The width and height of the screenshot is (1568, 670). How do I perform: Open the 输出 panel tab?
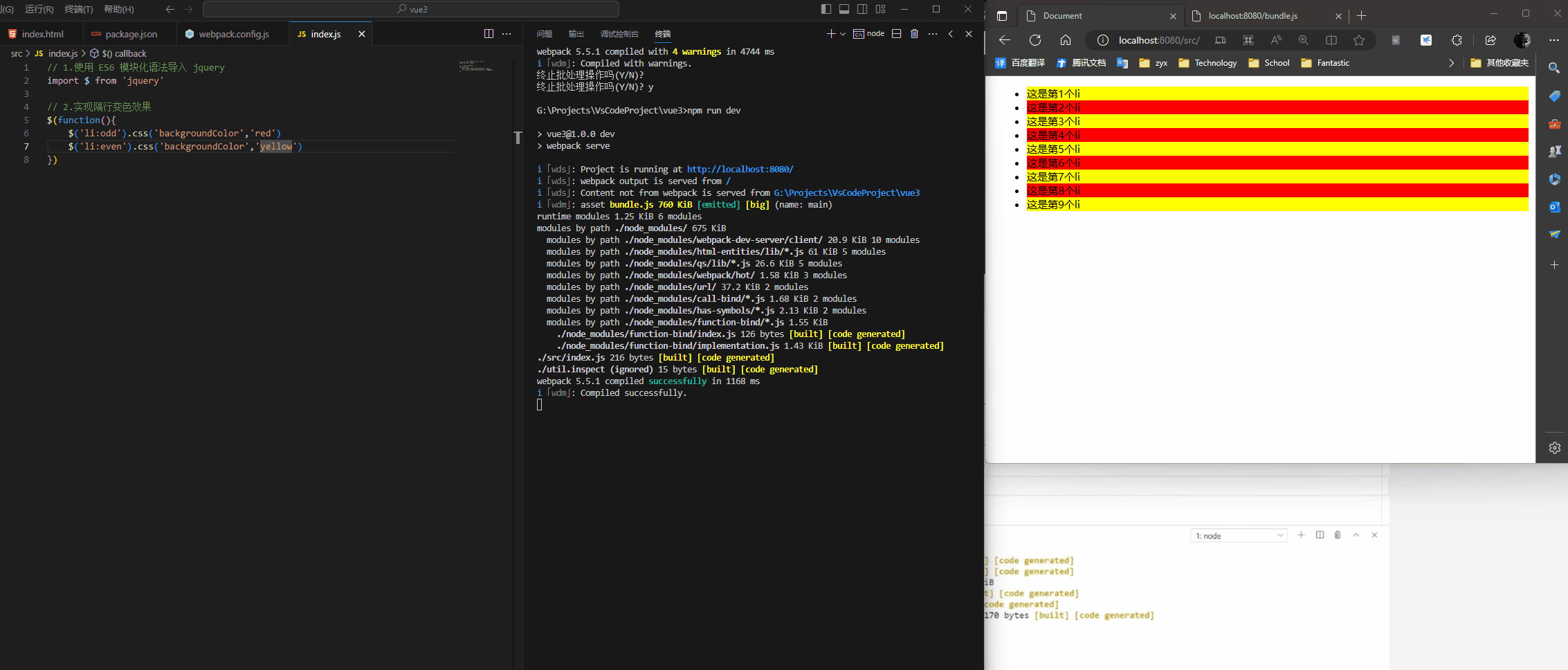tap(576, 34)
